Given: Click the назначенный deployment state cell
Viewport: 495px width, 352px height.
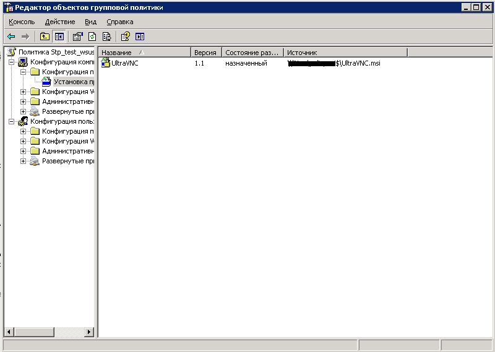Looking at the screenshot, I should pyautogui.click(x=246, y=63).
